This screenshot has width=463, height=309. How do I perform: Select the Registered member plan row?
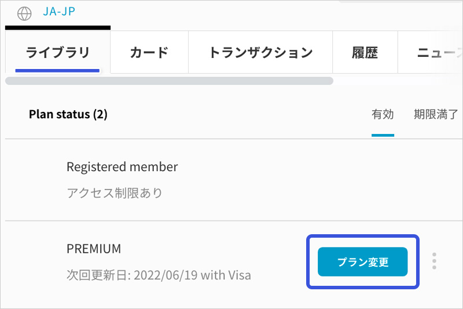[x=234, y=180]
